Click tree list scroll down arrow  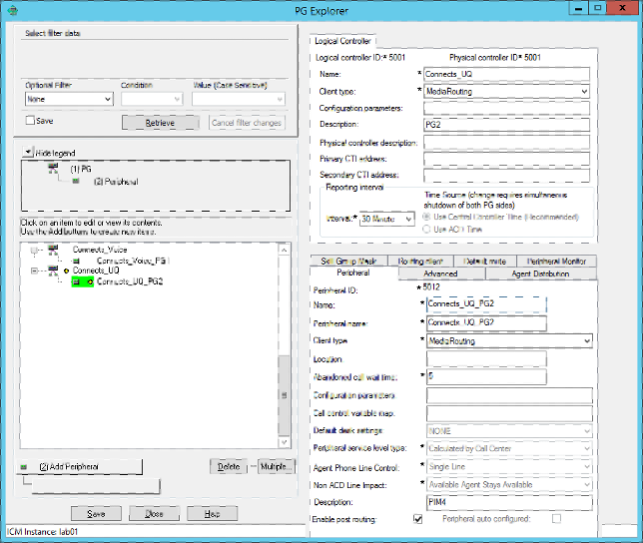pos(285,442)
